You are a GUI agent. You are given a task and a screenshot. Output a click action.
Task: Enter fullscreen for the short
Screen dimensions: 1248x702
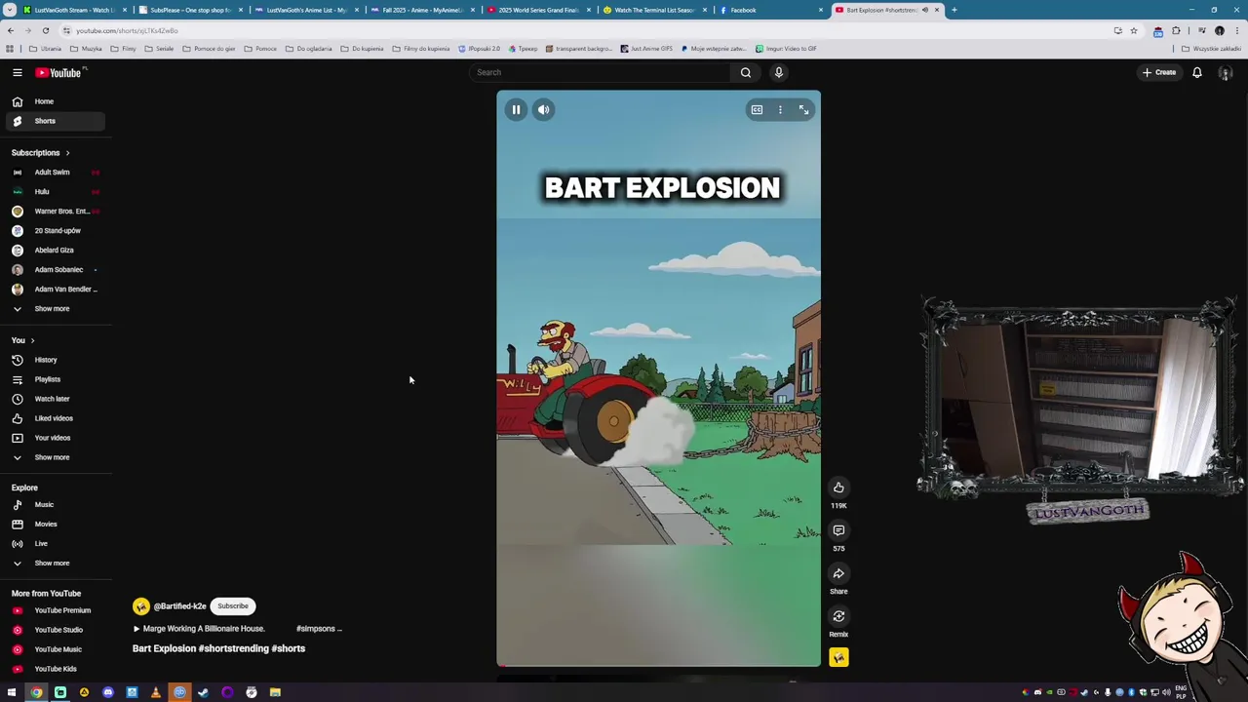pyautogui.click(x=803, y=110)
